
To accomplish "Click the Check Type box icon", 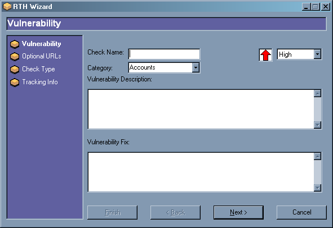I will [15, 70].
